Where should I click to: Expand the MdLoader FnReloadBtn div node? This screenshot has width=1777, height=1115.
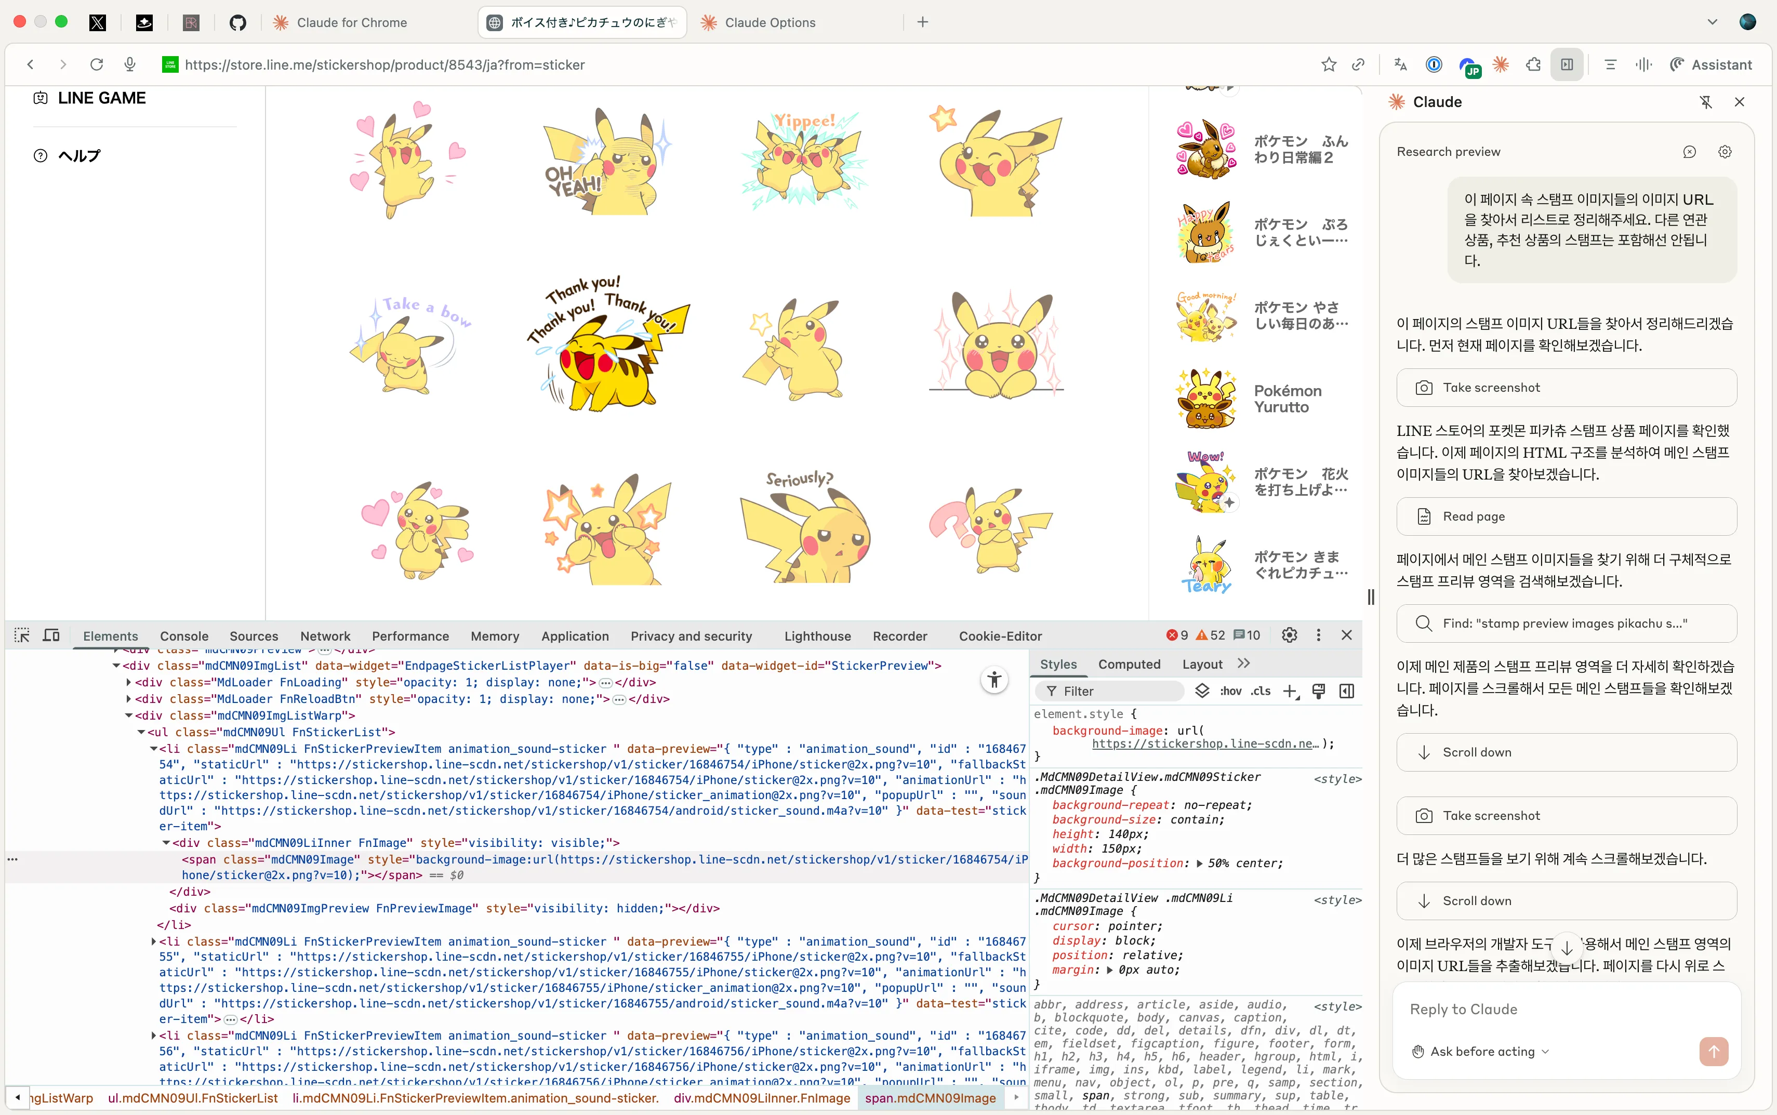click(129, 699)
